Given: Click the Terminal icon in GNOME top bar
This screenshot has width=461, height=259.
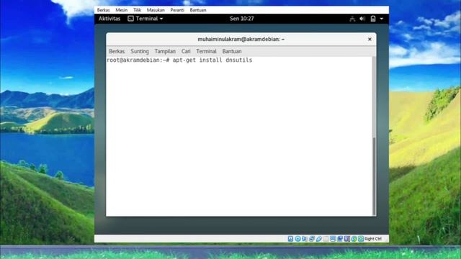Looking at the screenshot, I should [130, 19].
